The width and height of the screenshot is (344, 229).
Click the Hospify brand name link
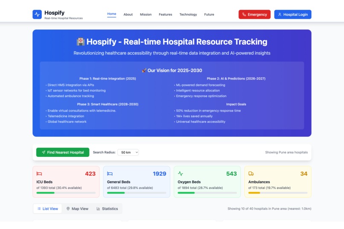click(x=54, y=13)
